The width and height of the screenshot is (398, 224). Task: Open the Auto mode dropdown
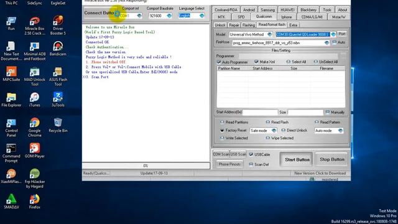click(340, 131)
